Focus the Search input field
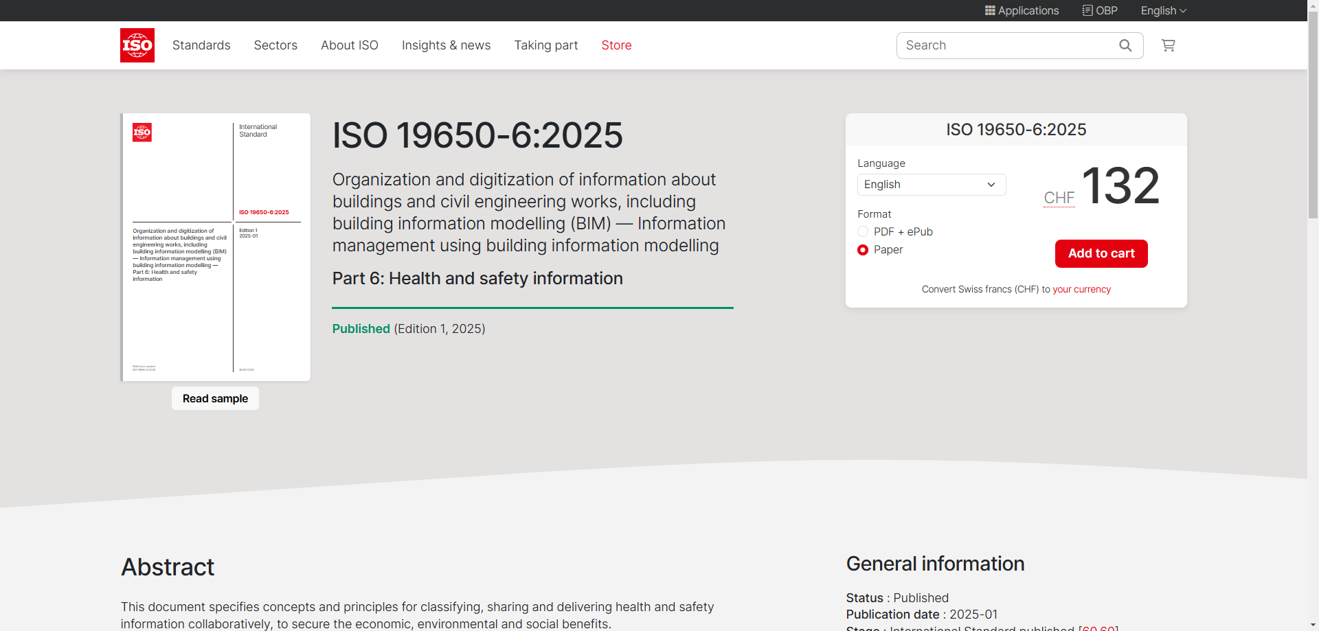1319x631 pixels. (1003, 45)
